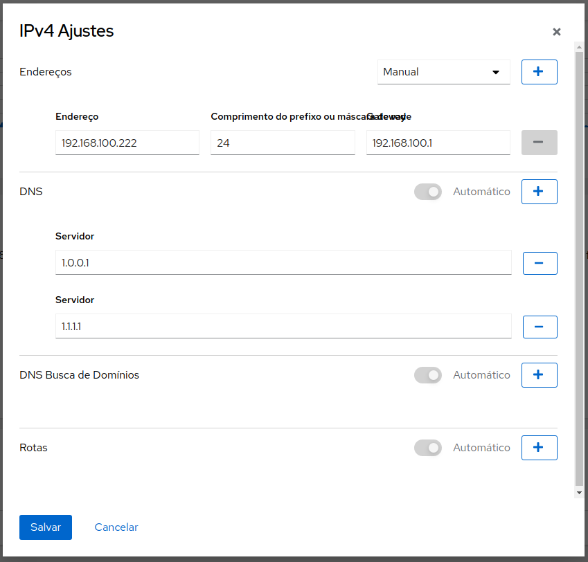Viewport: 588px width, 562px height.
Task: Remove the 1.1.1.1 DNS server
Action: coord(540,327)
